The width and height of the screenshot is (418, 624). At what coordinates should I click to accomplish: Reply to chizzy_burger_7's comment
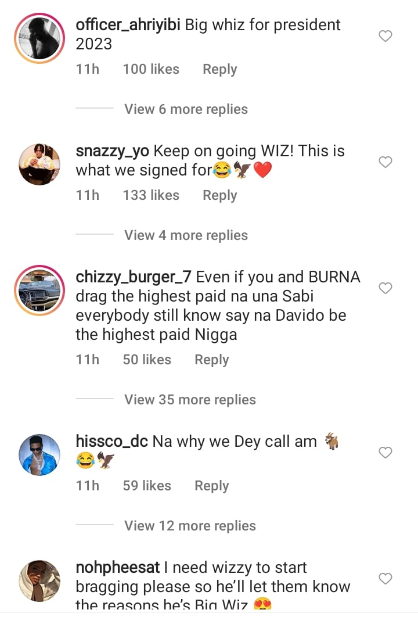211,360
